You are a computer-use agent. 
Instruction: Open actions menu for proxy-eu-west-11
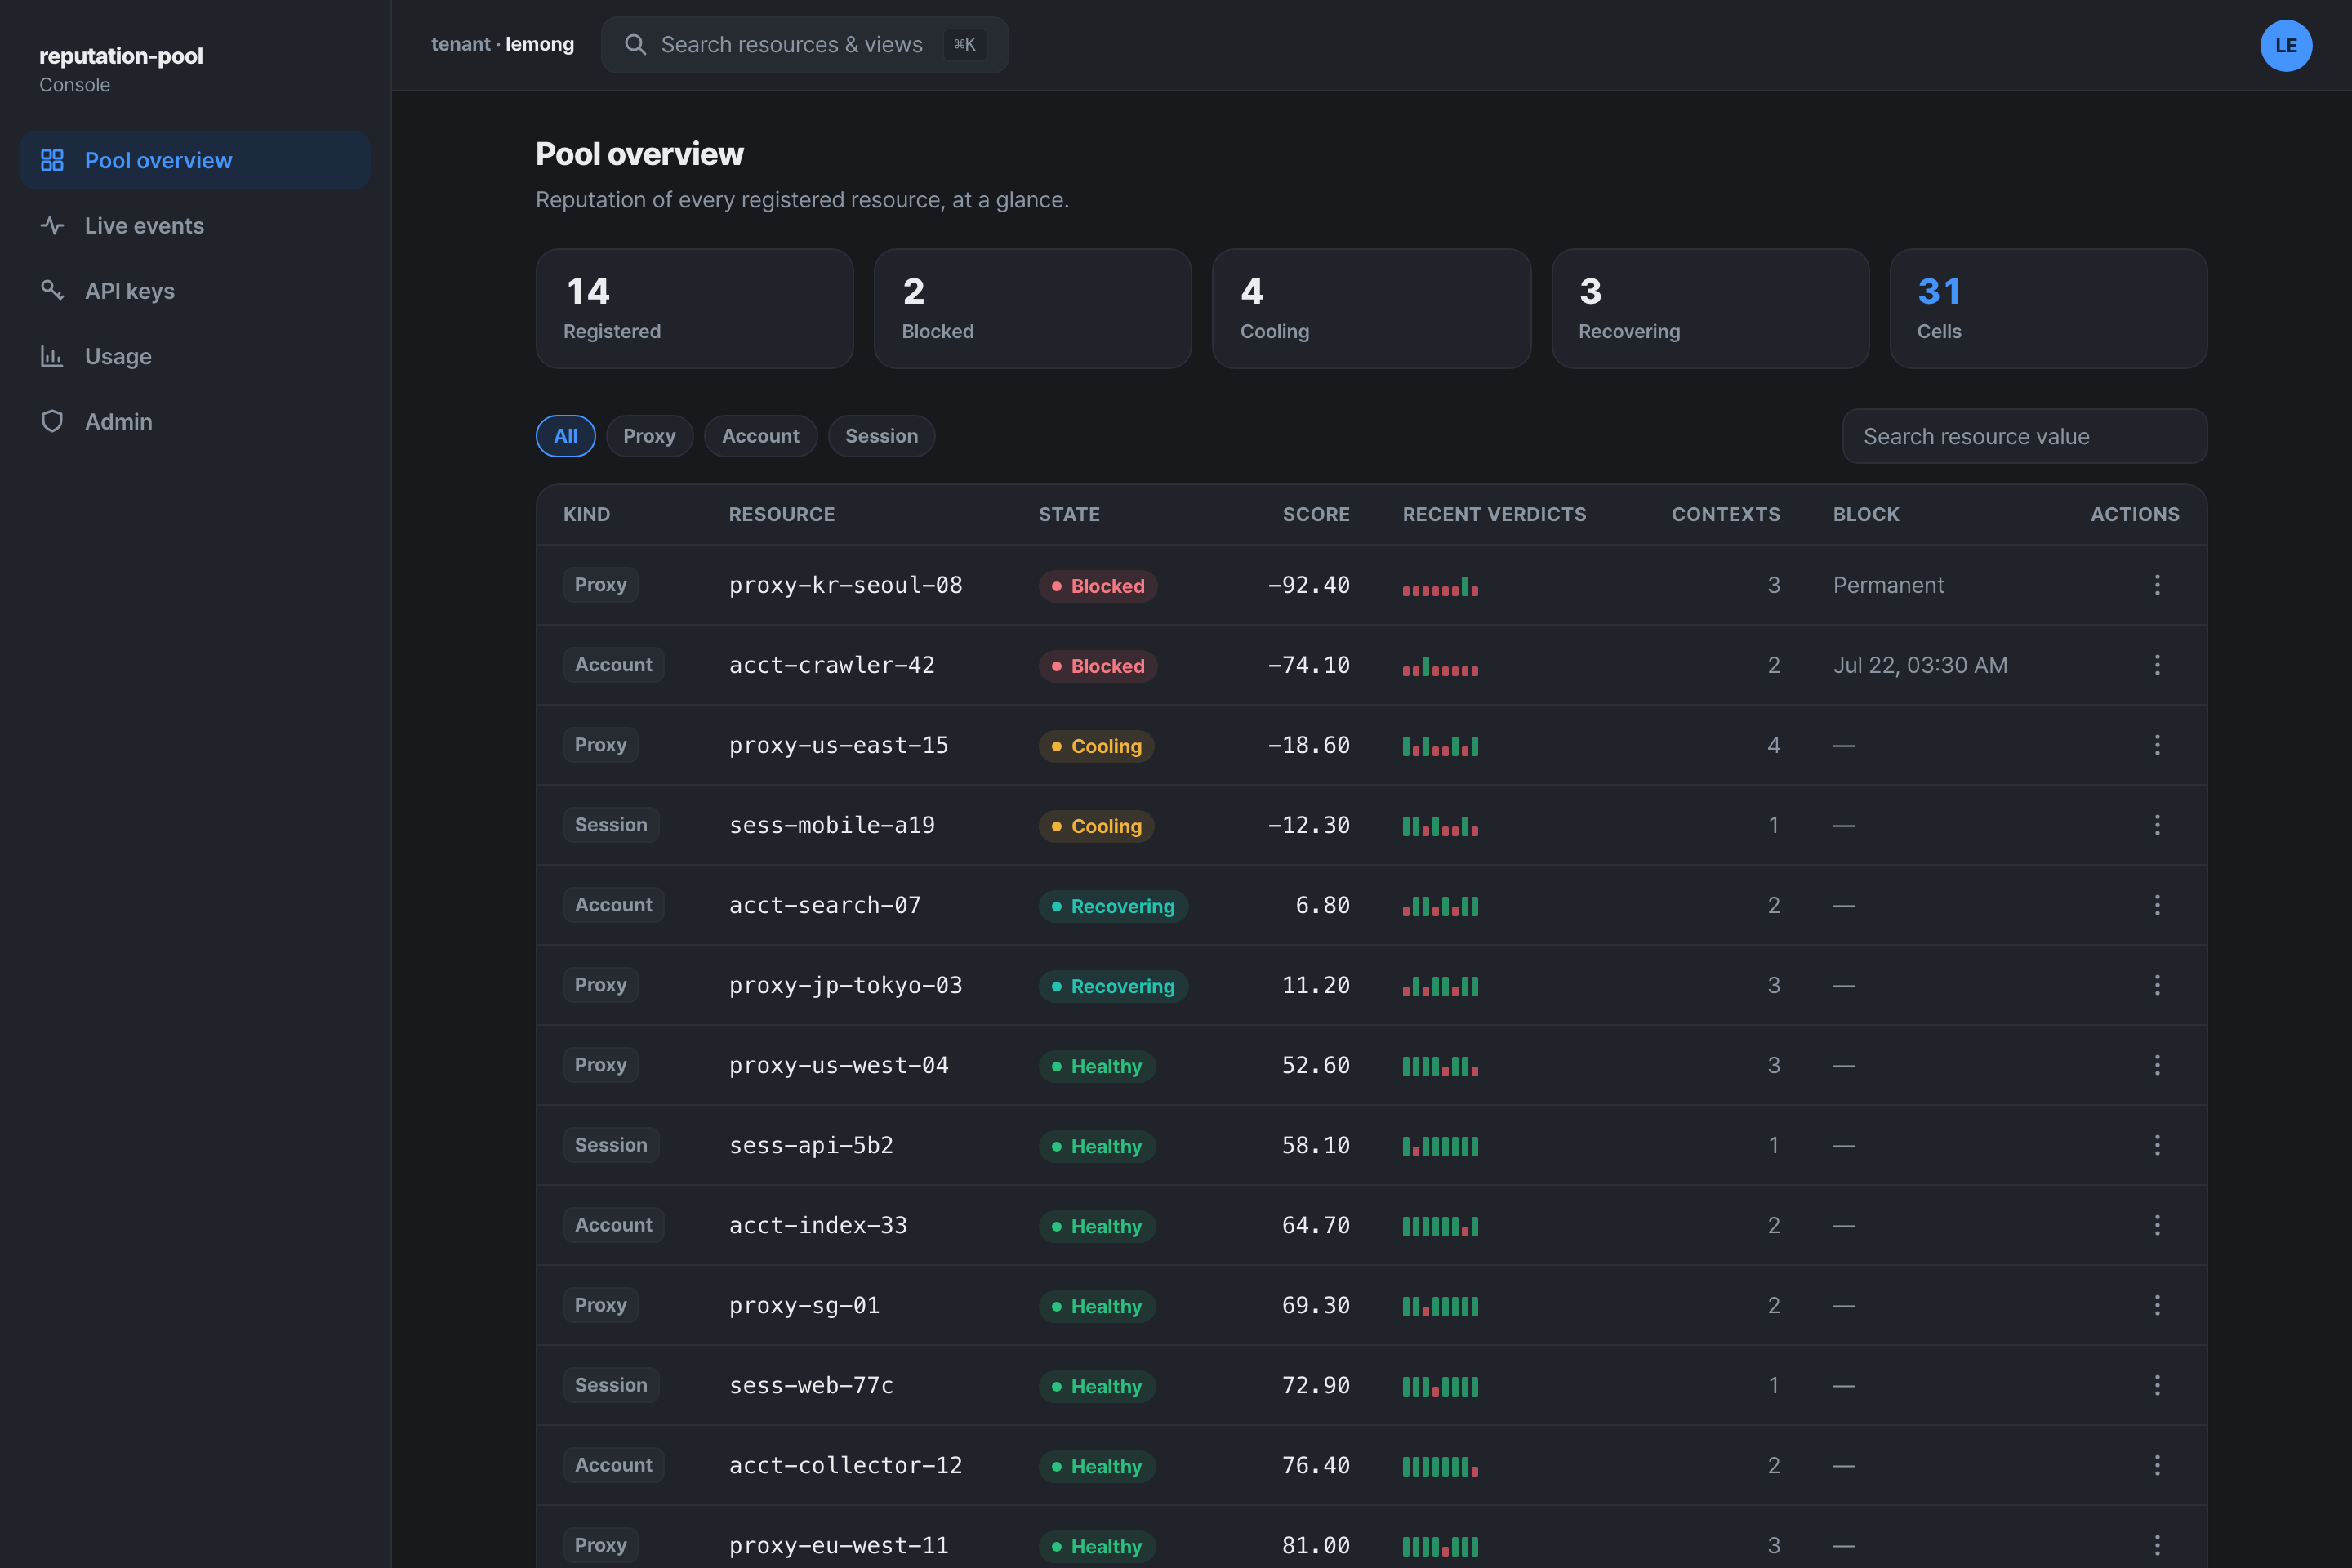pyautogui.click(x=2157, y=1545)
